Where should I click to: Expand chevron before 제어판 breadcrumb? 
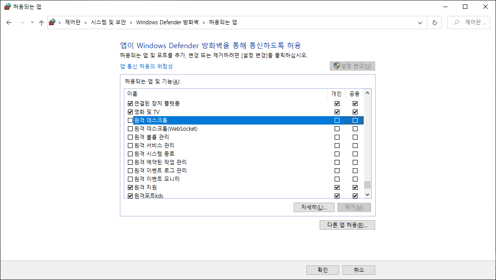(60, 23)
